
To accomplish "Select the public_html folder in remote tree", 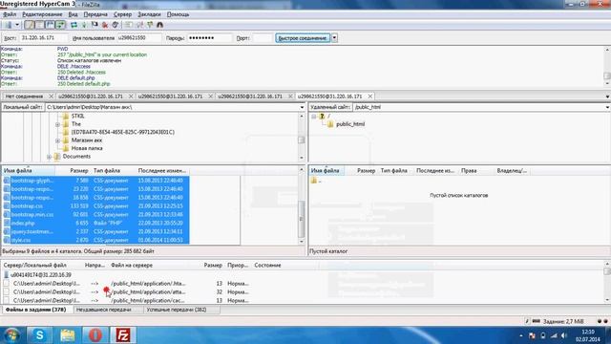I will pos(350,124).
